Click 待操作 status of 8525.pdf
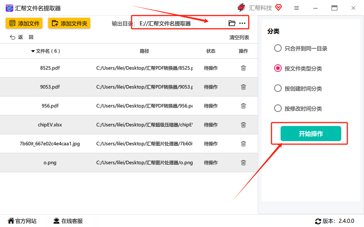Viewport: 364px width, 227px height. point(211,68)
